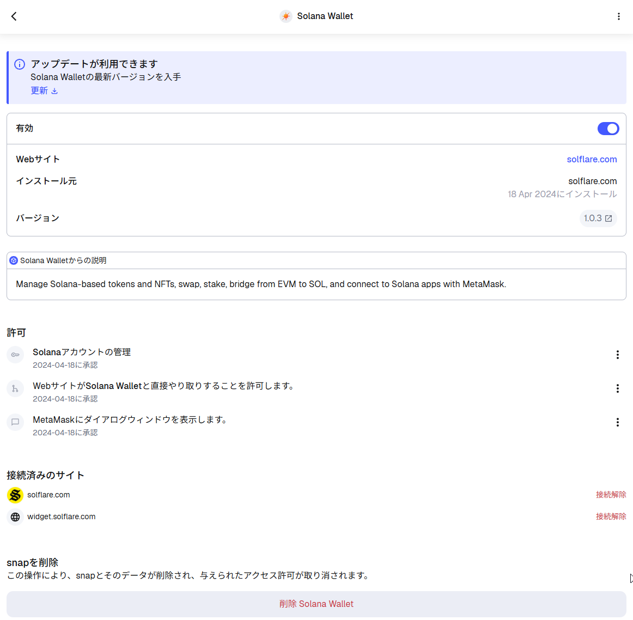Click the dialog icon beside MetaMask permission

click(15, 422)
